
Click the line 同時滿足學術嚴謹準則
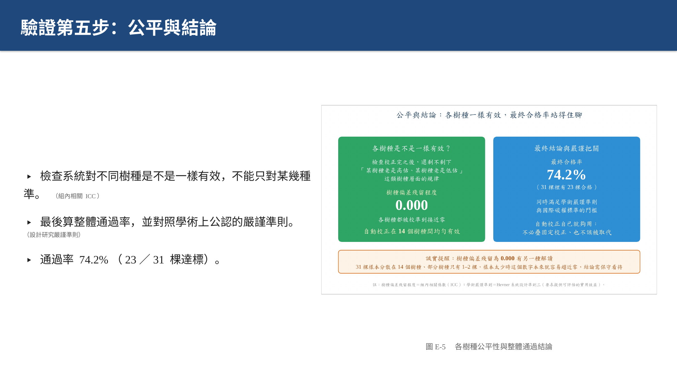[567, 202]
